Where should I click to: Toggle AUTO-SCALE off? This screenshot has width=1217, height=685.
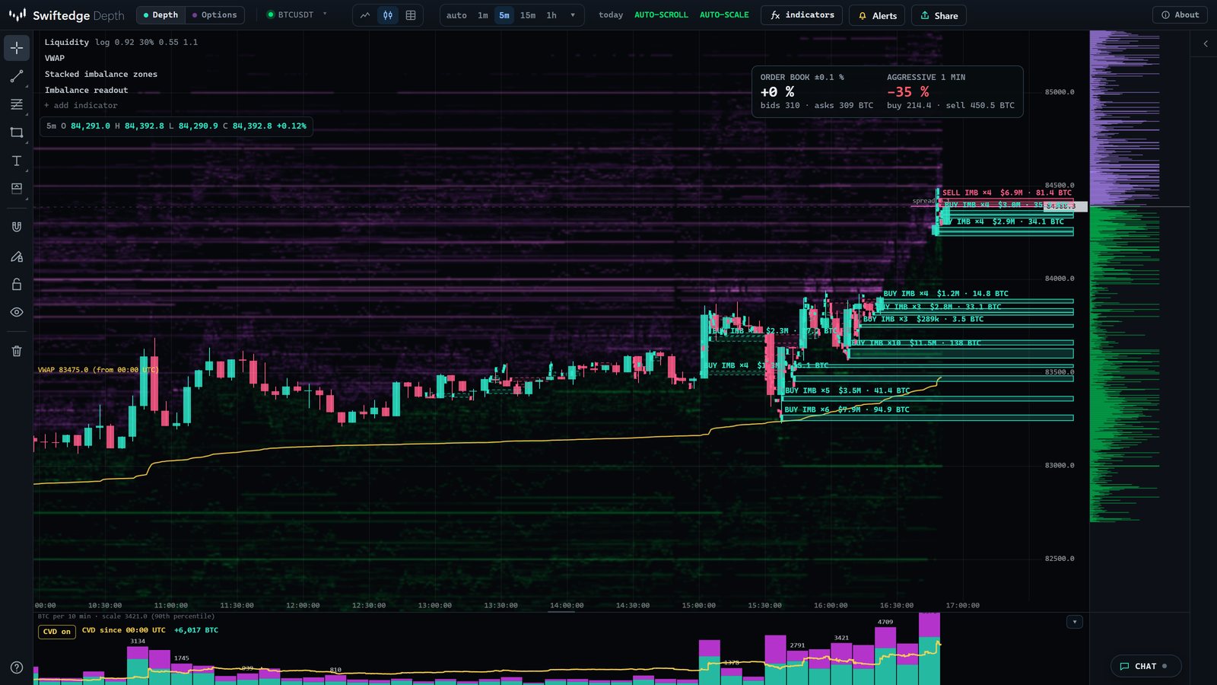pyautogui.click(x=724, y=15)
